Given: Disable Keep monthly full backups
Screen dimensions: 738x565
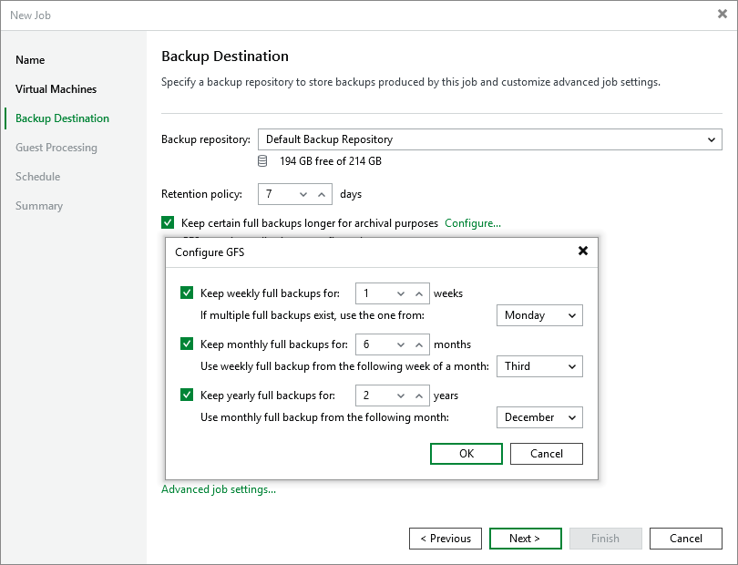Looking at the screenshot, I should coord(187,344).
